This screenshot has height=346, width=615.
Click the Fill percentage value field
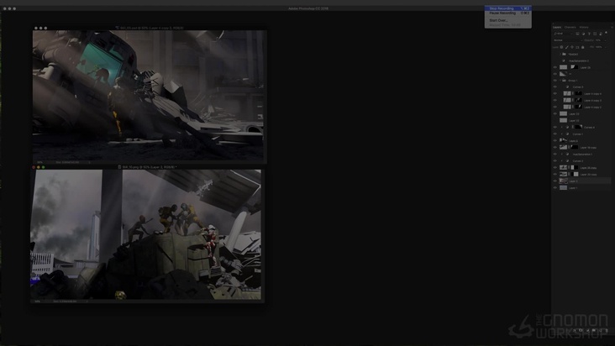pyautogui.click(x=598, y=47)
